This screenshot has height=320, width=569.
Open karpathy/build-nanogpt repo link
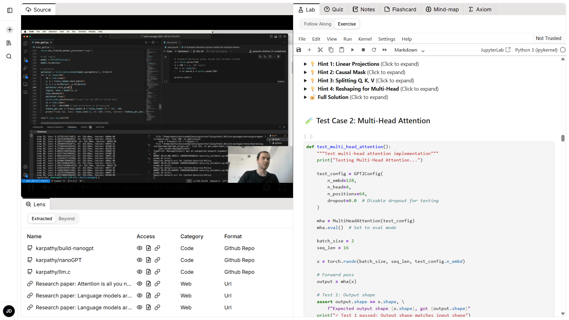[65, 248]
